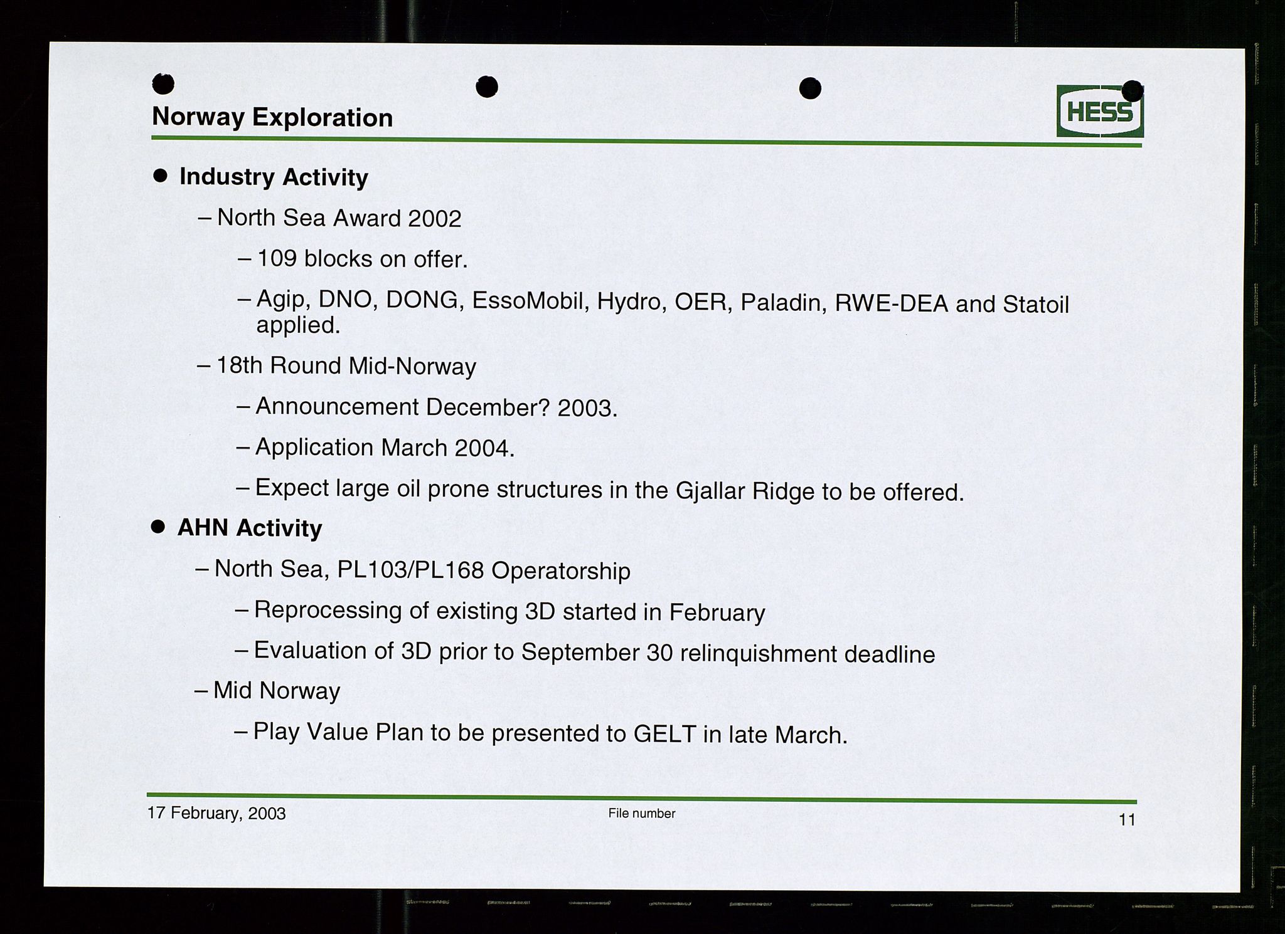Viewport: 1285px width, 934px height.
Task: Click 'North Sea Award 2002' line
Action: (339, 218)
